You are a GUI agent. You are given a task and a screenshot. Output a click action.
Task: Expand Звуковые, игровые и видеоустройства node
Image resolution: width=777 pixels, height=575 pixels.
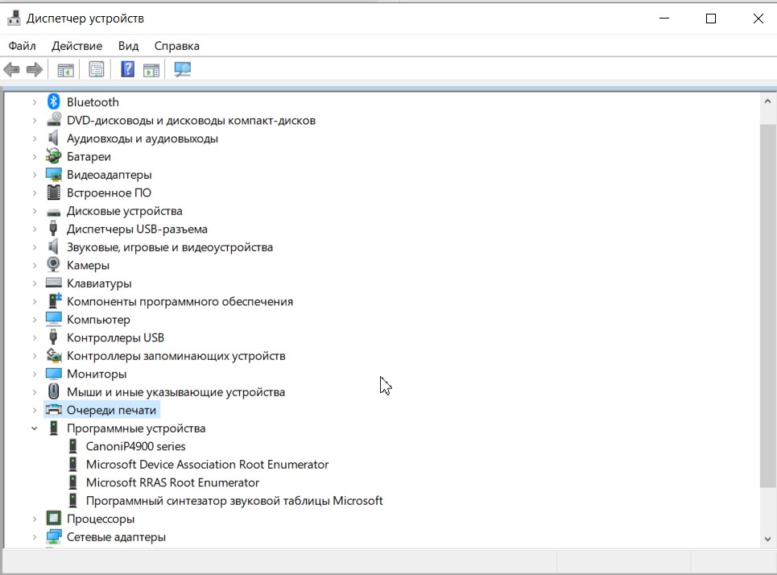[34, 247]
